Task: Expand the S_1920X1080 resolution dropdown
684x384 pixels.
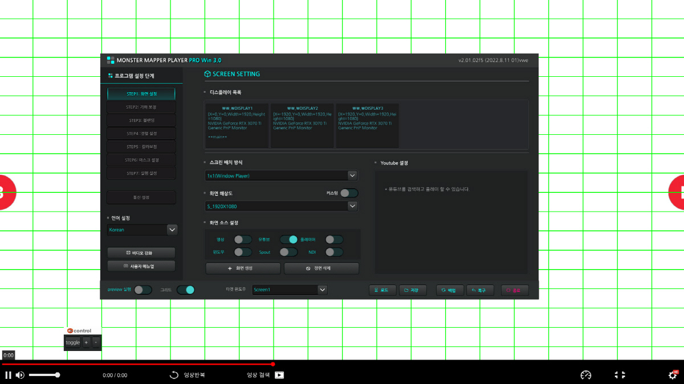Action: pos(282,206)
